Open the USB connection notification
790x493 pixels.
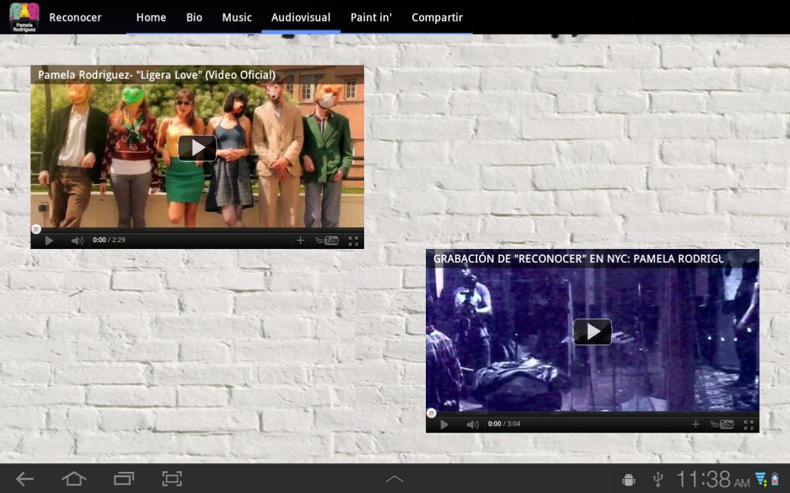pyautogui.click(x=658, y=479)
